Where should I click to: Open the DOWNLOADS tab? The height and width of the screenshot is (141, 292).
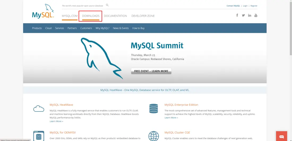point(91,16)
